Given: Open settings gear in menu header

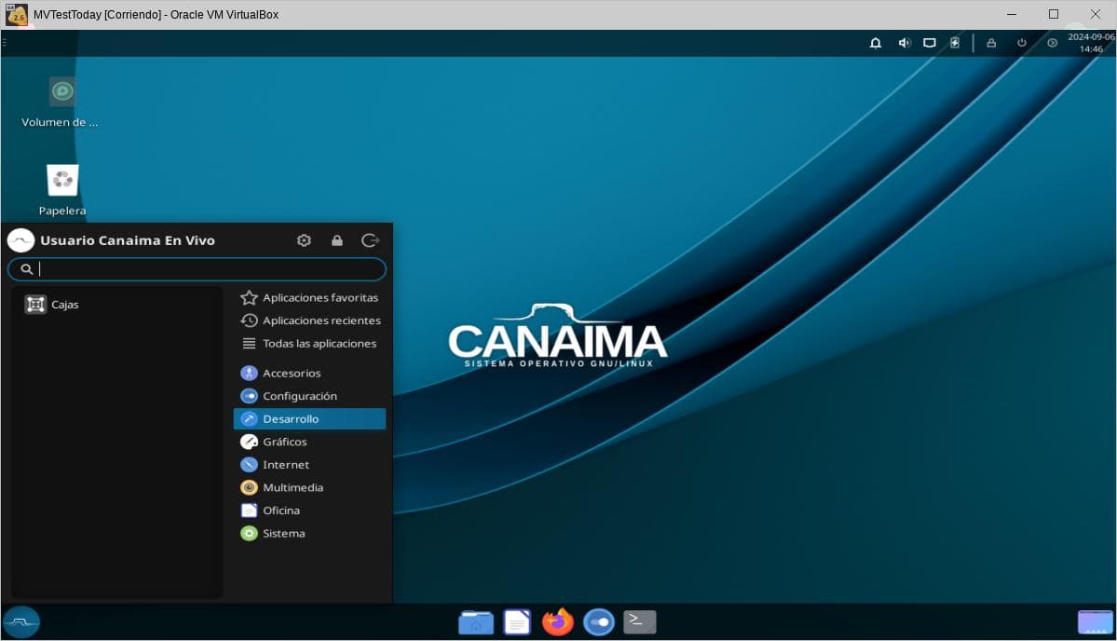Looking at the screenshot, I should (305, 240).
